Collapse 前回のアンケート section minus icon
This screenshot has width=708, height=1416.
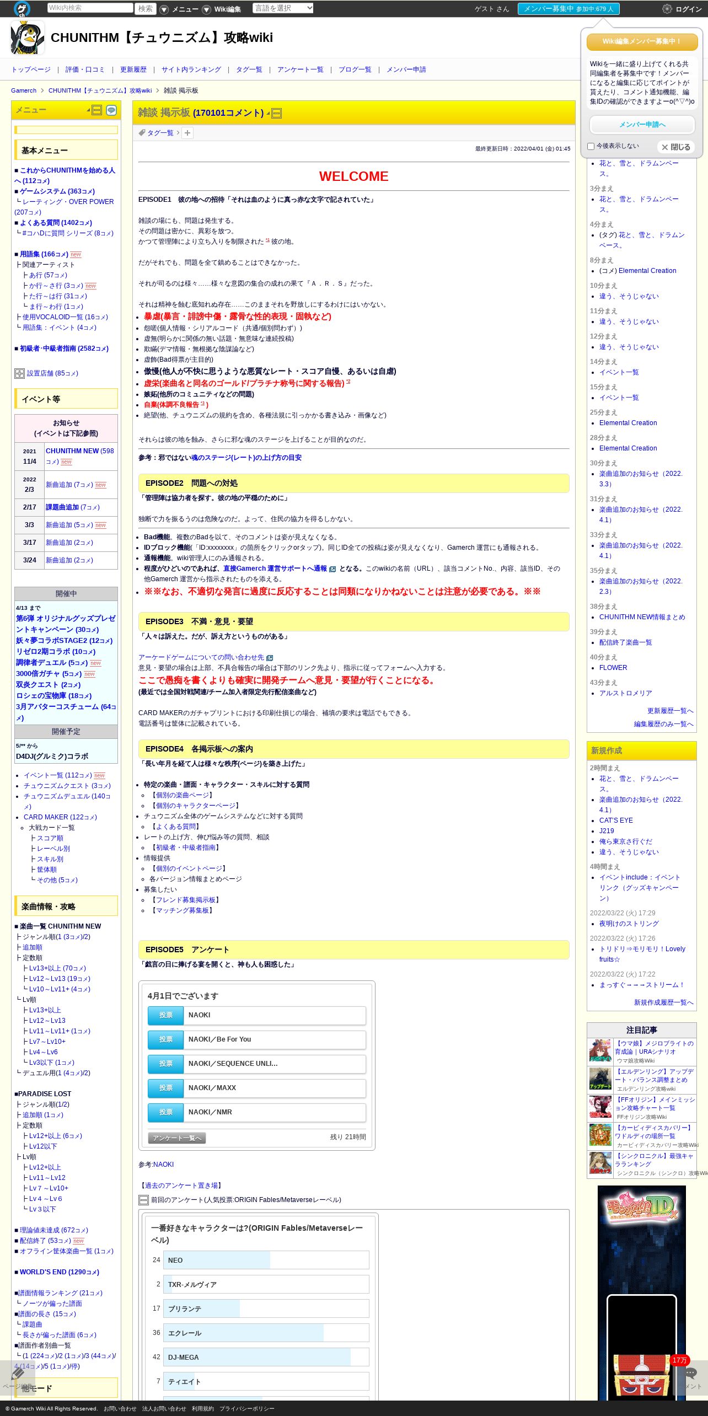(143, 1200)
